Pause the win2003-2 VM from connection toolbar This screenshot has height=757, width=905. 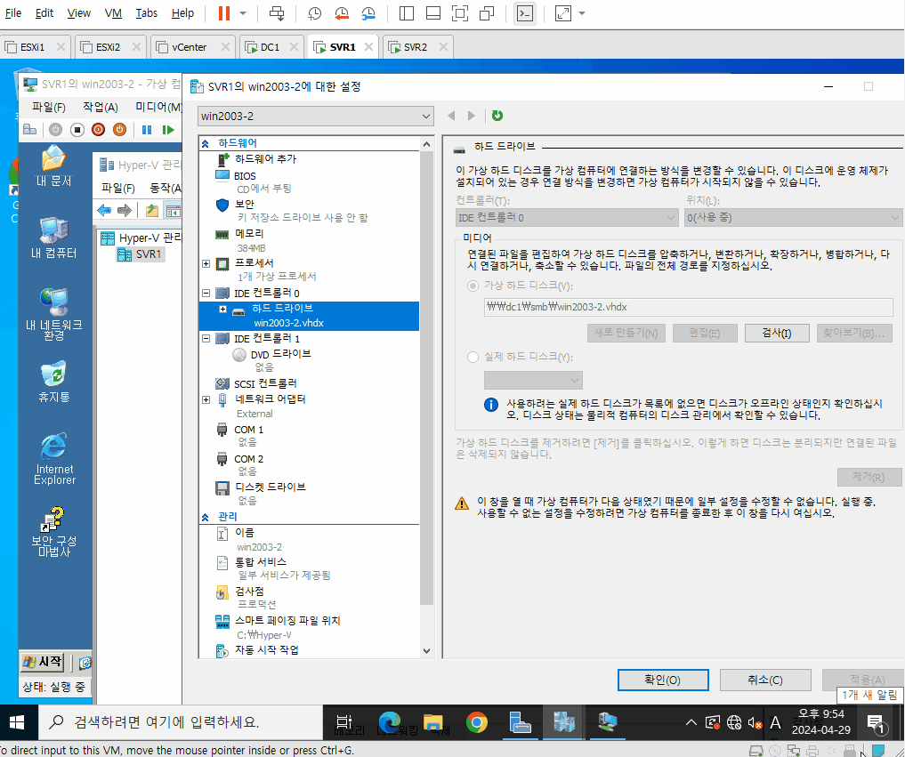tap(147, 130)
